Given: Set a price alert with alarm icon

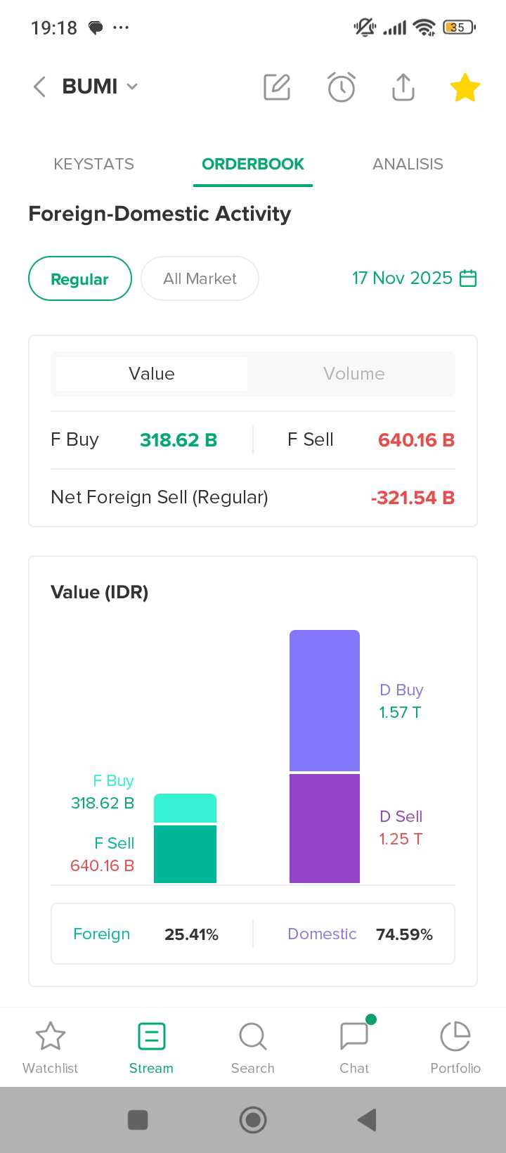Looking at the screenshot, I should 342,86.
